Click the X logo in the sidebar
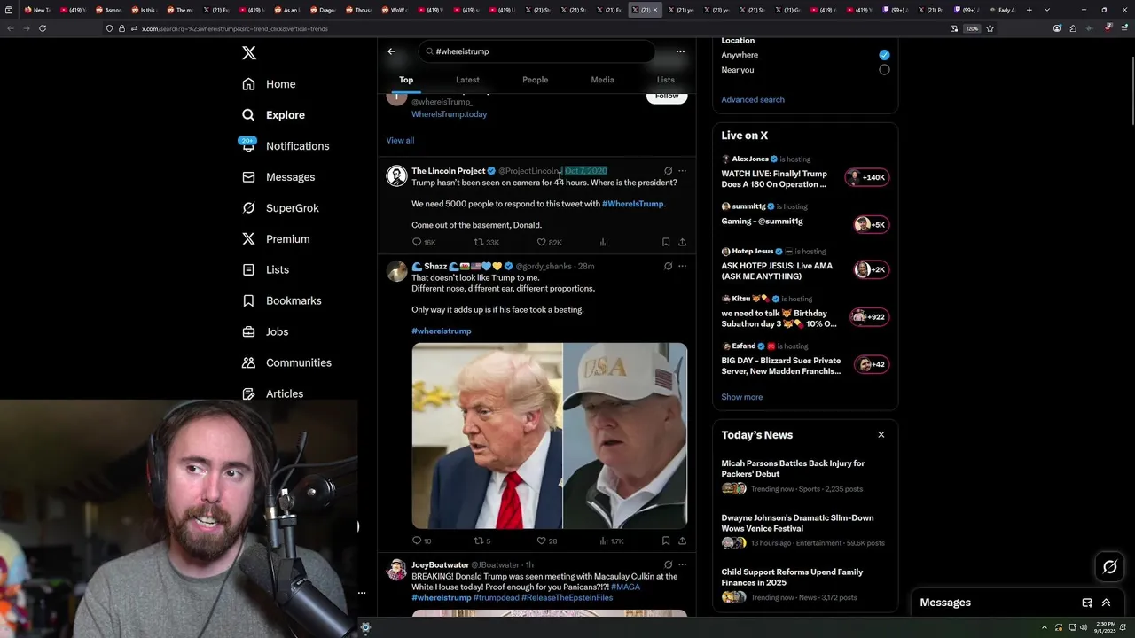 point(249,53)
